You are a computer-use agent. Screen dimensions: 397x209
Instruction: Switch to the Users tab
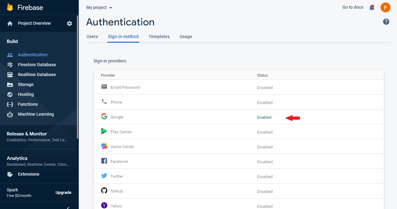click(92, 36)
